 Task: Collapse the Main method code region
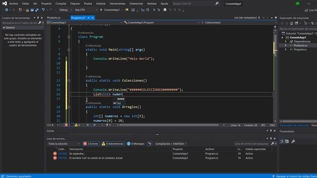click(x=69, y=49)
